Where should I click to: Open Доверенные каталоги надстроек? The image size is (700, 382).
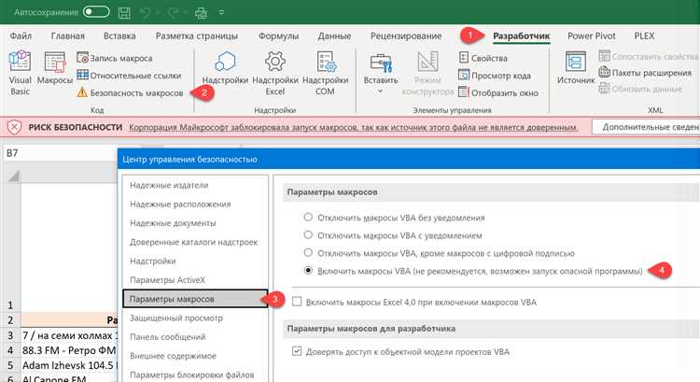tap(194, 242)
